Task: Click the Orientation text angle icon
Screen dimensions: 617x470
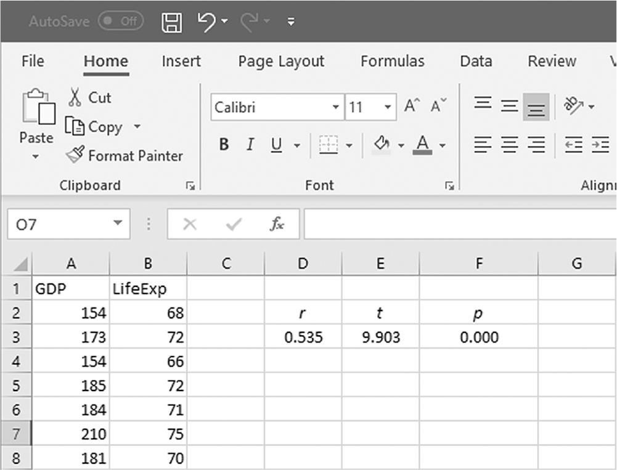Action: [573, 105]
